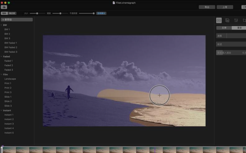Collapse the BW preset group

tap(1, 25)
